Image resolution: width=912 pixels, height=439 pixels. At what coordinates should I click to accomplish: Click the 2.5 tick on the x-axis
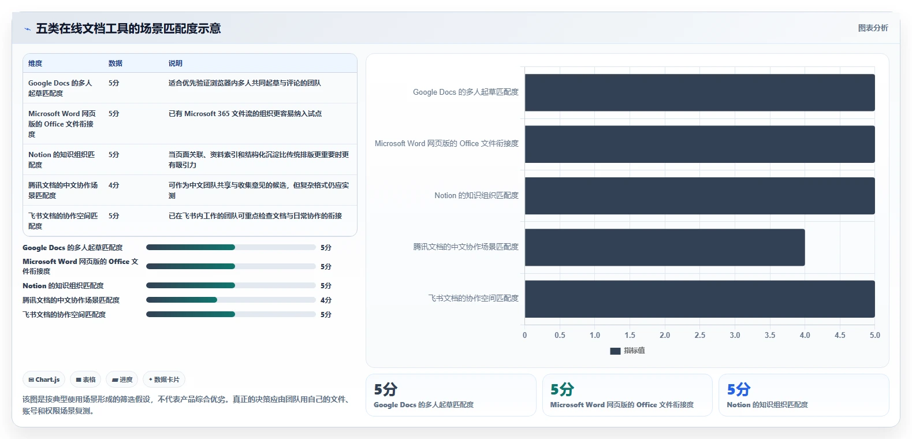699,335
